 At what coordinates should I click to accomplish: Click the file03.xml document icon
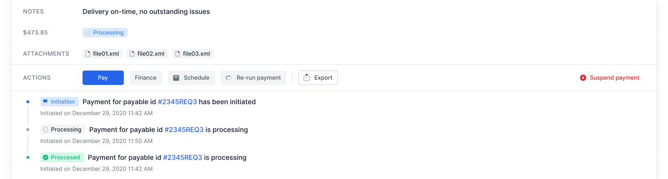pyautogui.click(x=178, y=54)
